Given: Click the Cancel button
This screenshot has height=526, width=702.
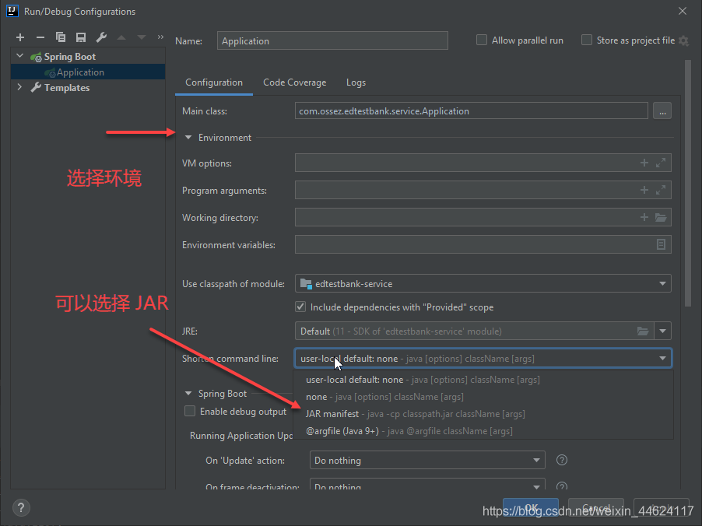Looking at the screenshot, I should pos(595,507).
